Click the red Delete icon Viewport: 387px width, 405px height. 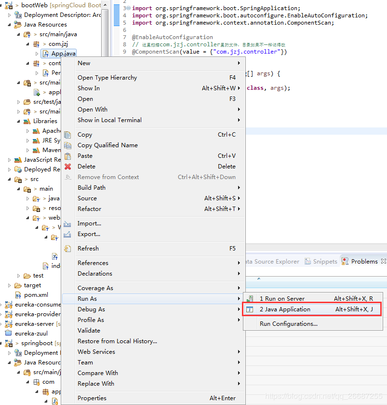(x=68, y=167)
